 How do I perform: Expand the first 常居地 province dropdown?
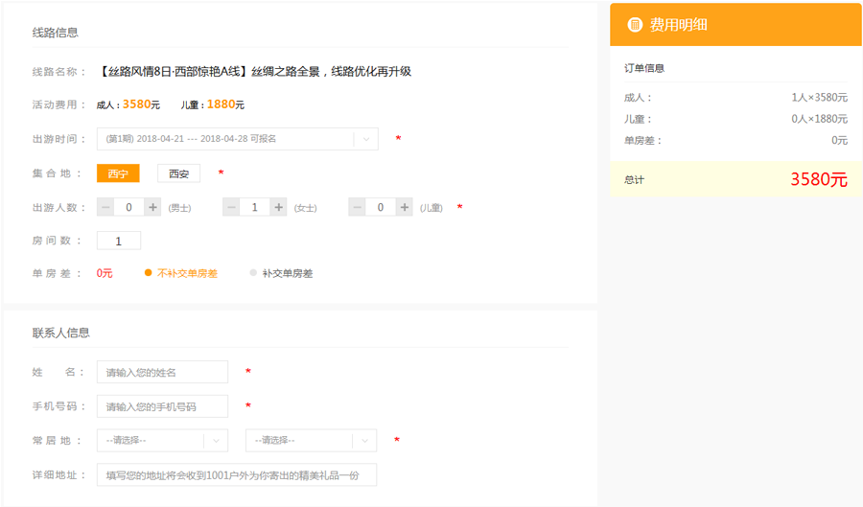(162, 441)
